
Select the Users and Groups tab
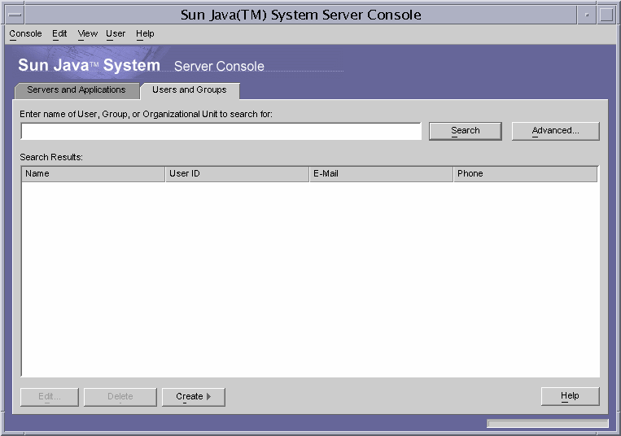190,90
